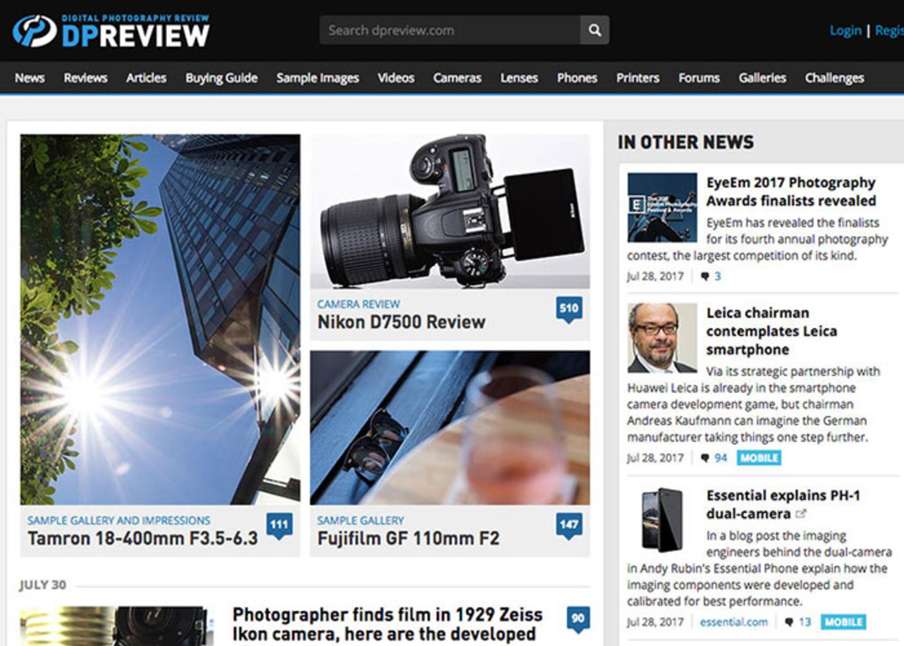This screenshot has width=904, height=646.
Task: Click the external link icon beside the Essential PH-1 title
Action: click(x=800, y=514)
